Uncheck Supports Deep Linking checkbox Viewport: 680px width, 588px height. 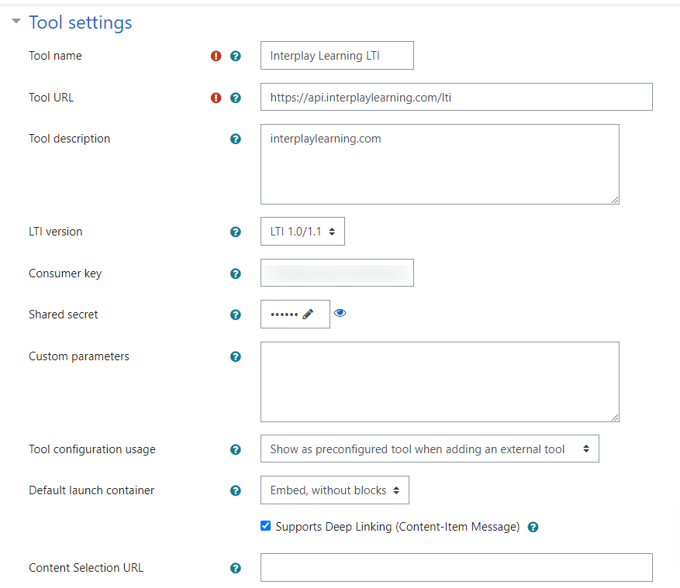pos(265,525)
